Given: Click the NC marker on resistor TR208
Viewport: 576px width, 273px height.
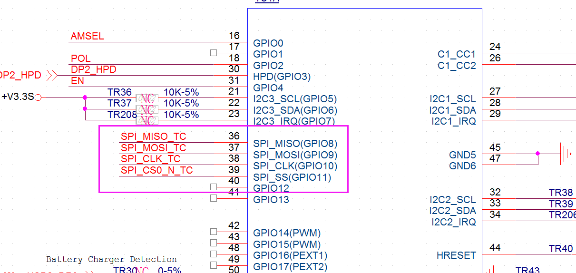Looking at the screenshot, I should [147, 120].
